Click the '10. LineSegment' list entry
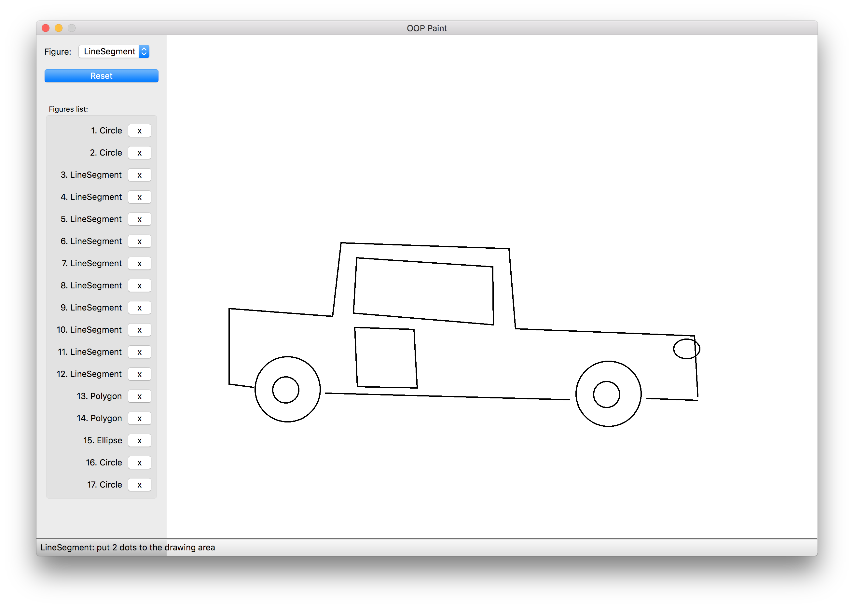 (89, 329)
